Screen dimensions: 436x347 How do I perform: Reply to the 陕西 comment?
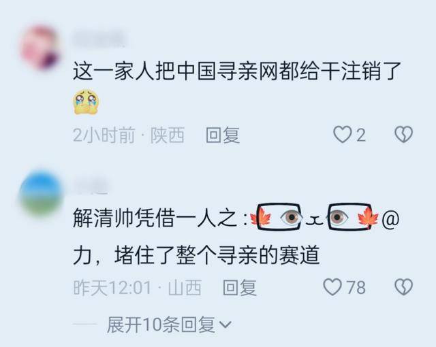click(x=223, y=135)
